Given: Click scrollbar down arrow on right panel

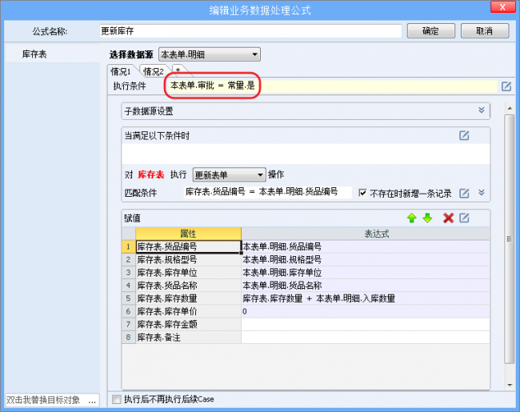Looking at the screenshot, I should tap(510, 385).
